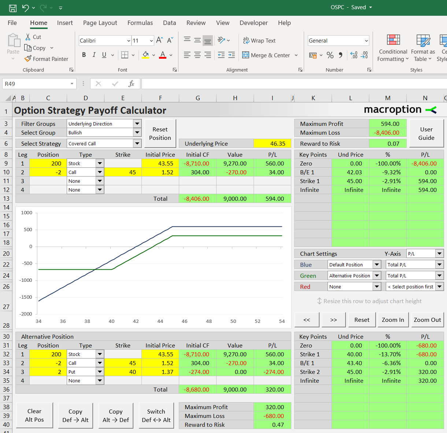Click the Fill Color bucket icon
447x433 pixels.
click(x=145, y=55)
